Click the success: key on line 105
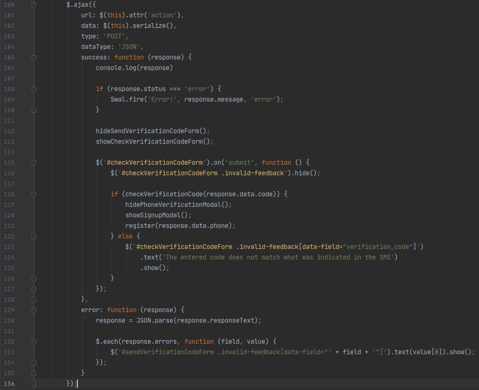479x390 pixels. 96,57
